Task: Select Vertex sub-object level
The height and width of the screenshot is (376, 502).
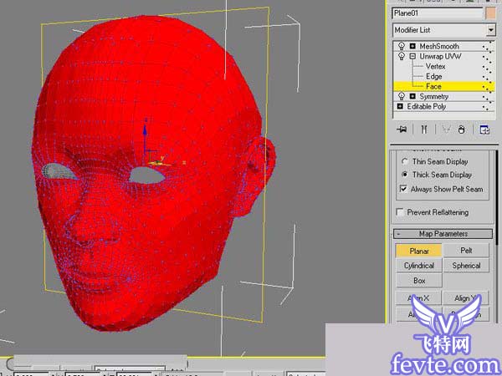Action: (435, 66)
